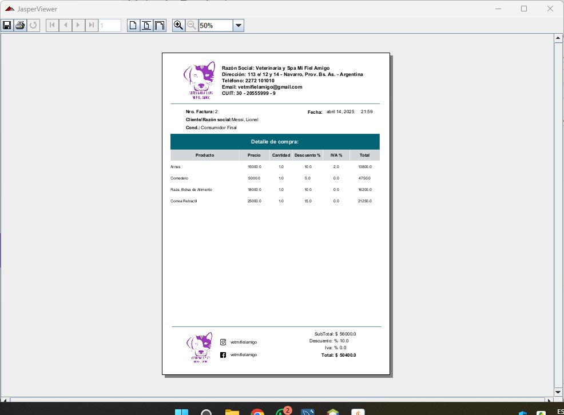Open WhatsApp with 2 notifications in taskbar
The height and width of the screenshot is (415, 564).
coord(283,411)
